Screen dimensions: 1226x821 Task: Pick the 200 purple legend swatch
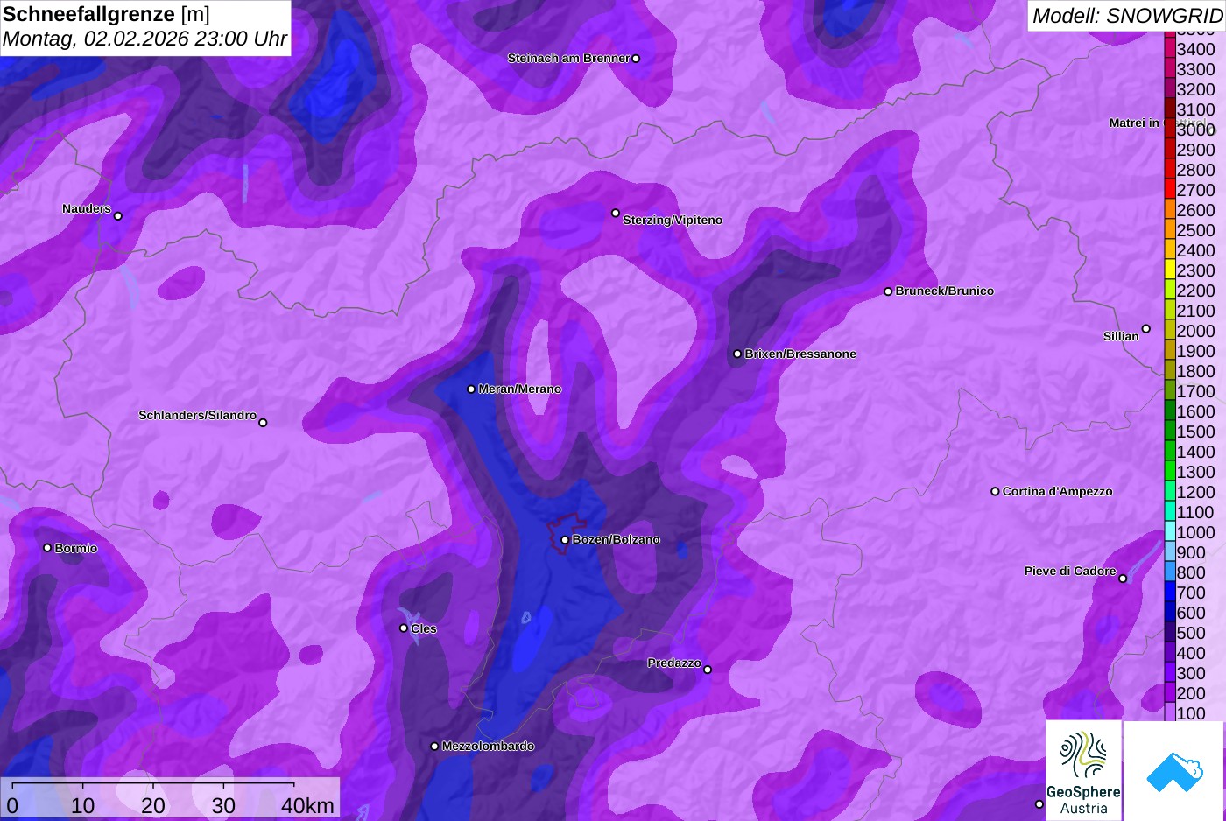1170,692
